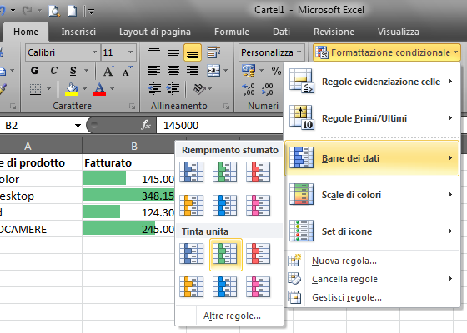The width and height of the screenshot is (467, 333).
Task: Toggle italic (C) formatting
Action: [54, 71]
